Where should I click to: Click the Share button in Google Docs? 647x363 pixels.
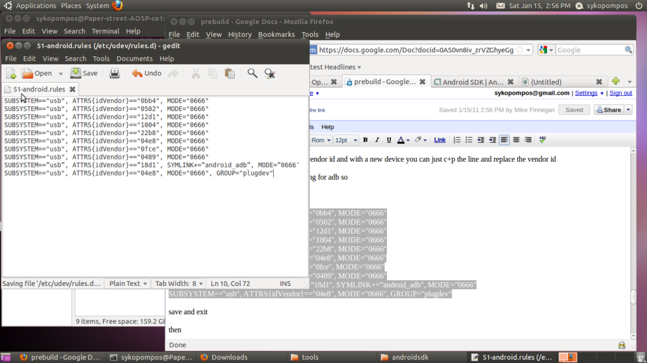coord(609,110)
